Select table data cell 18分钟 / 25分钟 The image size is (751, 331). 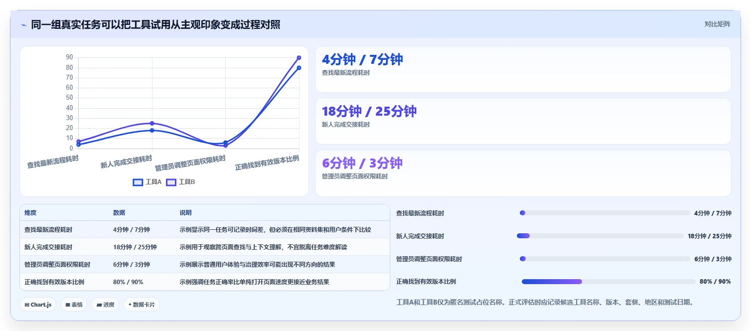pos(135,247)
